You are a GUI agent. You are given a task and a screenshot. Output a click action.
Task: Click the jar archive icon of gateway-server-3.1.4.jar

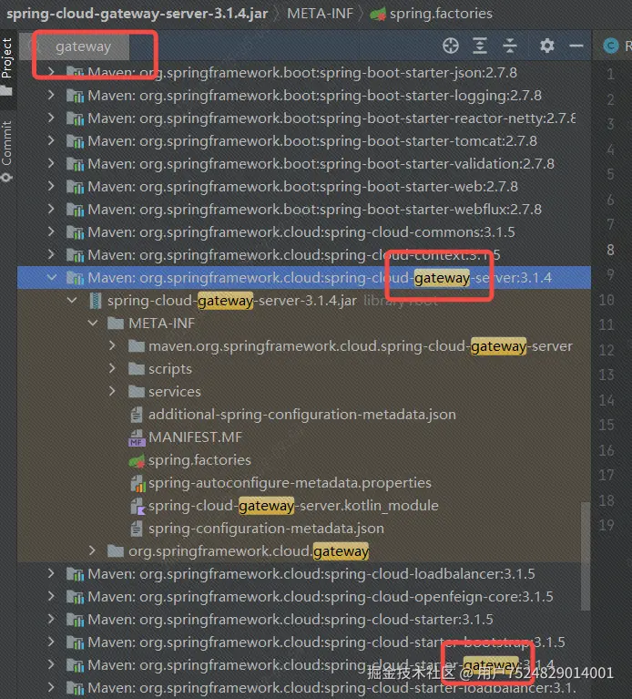point(96,301)
